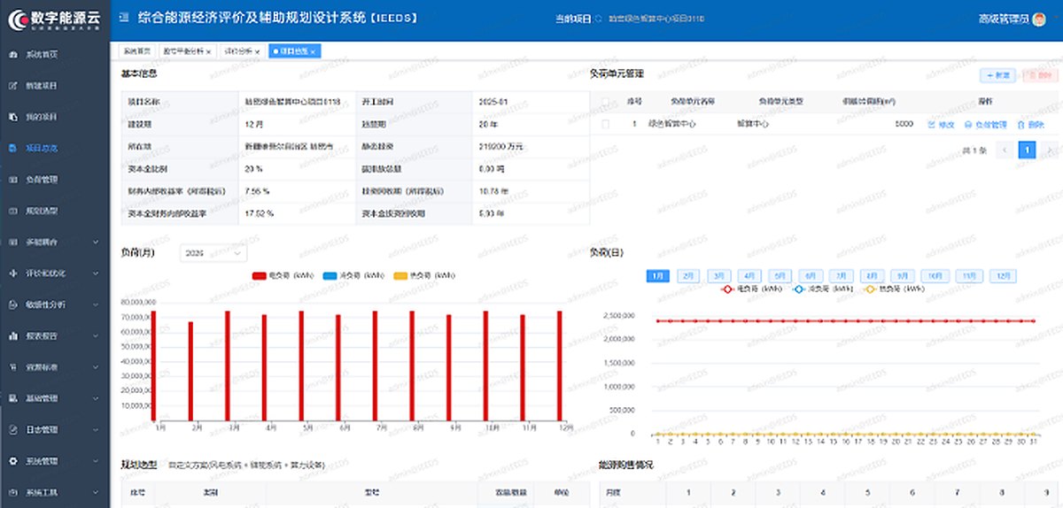Image resolution: width=1063 pixels, height=508 pixels.
Task: Expand the 系统管理 menu via its chevron
Action: tap(96, 461)
